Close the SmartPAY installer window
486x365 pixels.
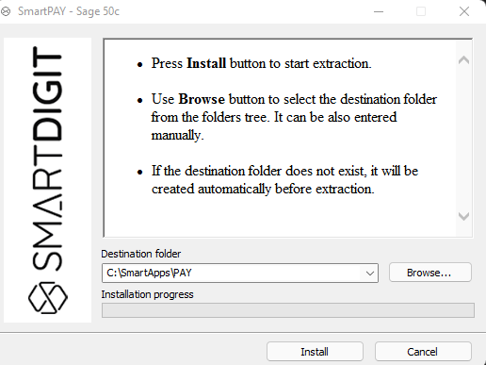point(464,11)
